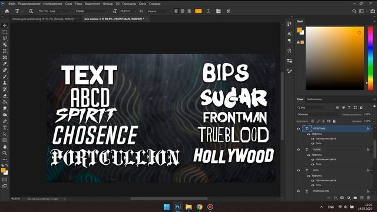Toggle the lock all padlock in Layers panel

tap(334, 121)
